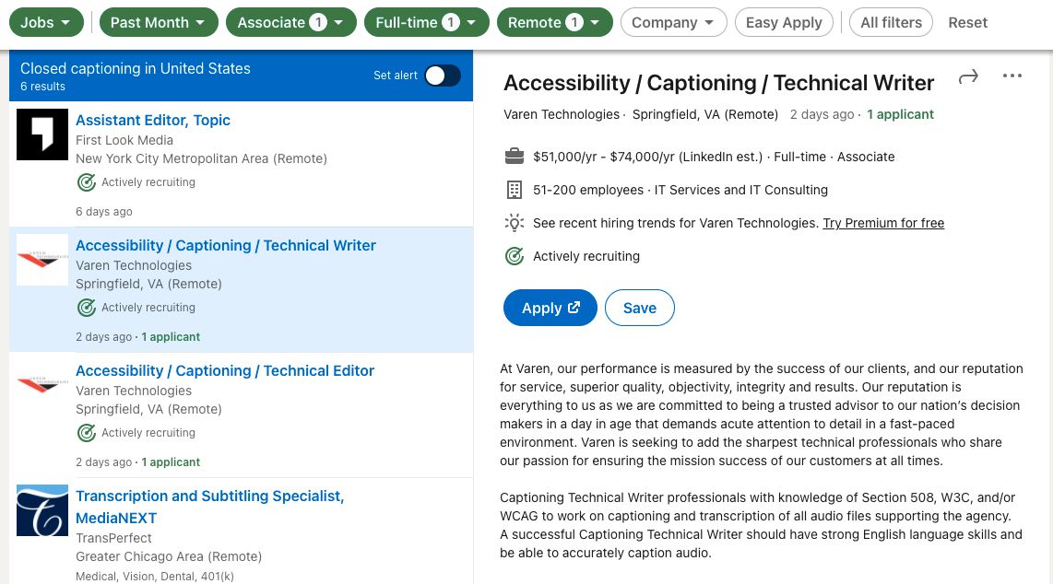
Task: Open the three-dot overflow menu on job details
Action: pyautogui.click(x=1012, y=76)
